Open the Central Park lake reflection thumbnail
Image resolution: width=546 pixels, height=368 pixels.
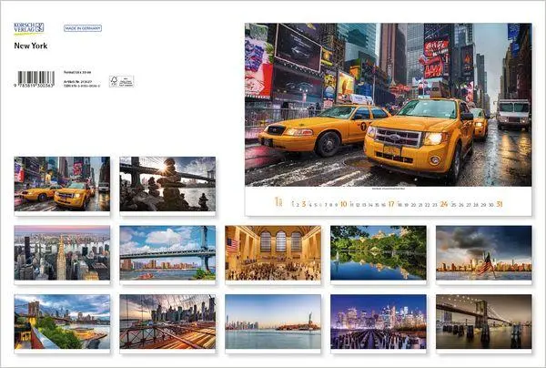click(x=379, y=252)
